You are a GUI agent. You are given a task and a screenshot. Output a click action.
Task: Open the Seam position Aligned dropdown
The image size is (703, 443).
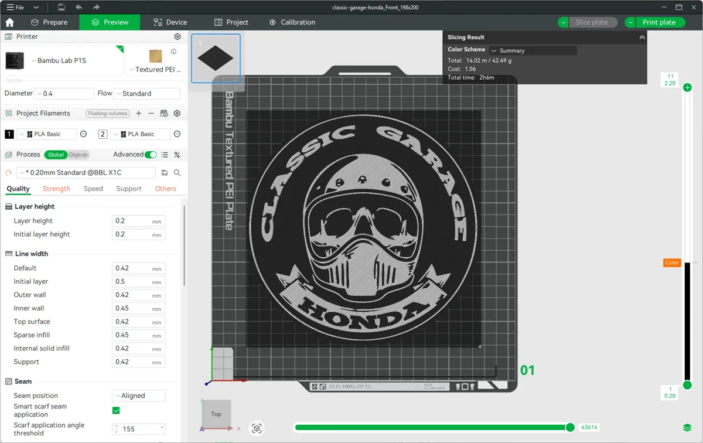click(139, 396)
